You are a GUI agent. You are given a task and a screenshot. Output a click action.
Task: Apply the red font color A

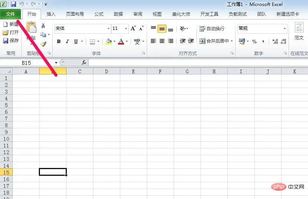click(x=121, y=42)
